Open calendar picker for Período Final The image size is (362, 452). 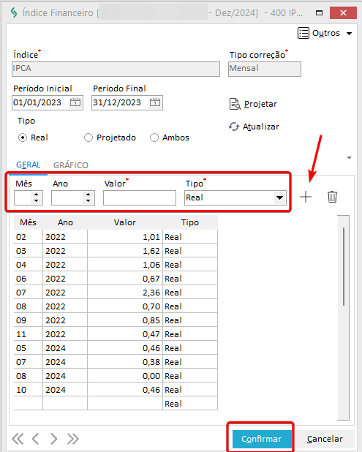point(155,102)
